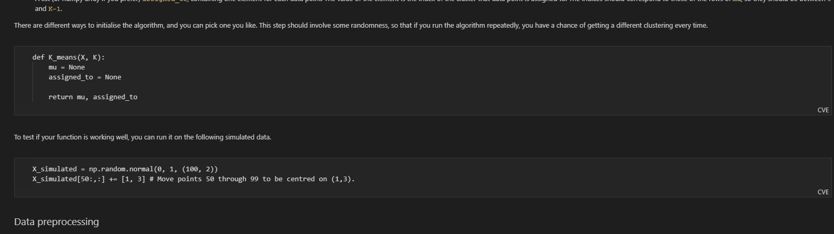The height and width of the screenshot is (234, 834).
Task: Click the assigned_to = None code line
Action: [x=84, y=77]
